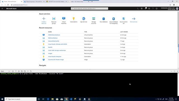
Task: Open Cloud Shell from the header
Action: [138, 8]
